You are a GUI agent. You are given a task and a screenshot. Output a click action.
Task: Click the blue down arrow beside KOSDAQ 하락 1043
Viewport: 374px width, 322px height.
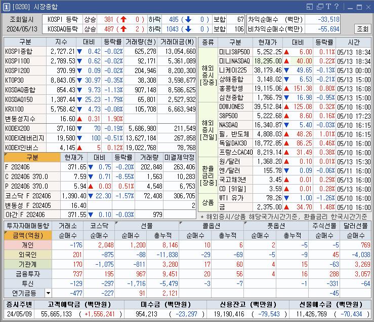tap(188, 29)
